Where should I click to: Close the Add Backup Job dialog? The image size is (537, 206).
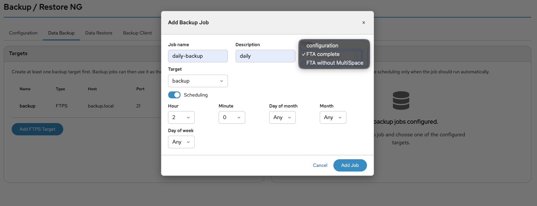pos(364,23)
